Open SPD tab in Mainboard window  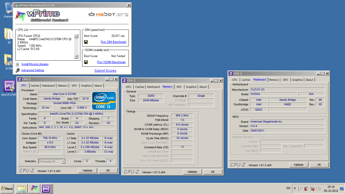pyautogui.click(x=285, y=80)
